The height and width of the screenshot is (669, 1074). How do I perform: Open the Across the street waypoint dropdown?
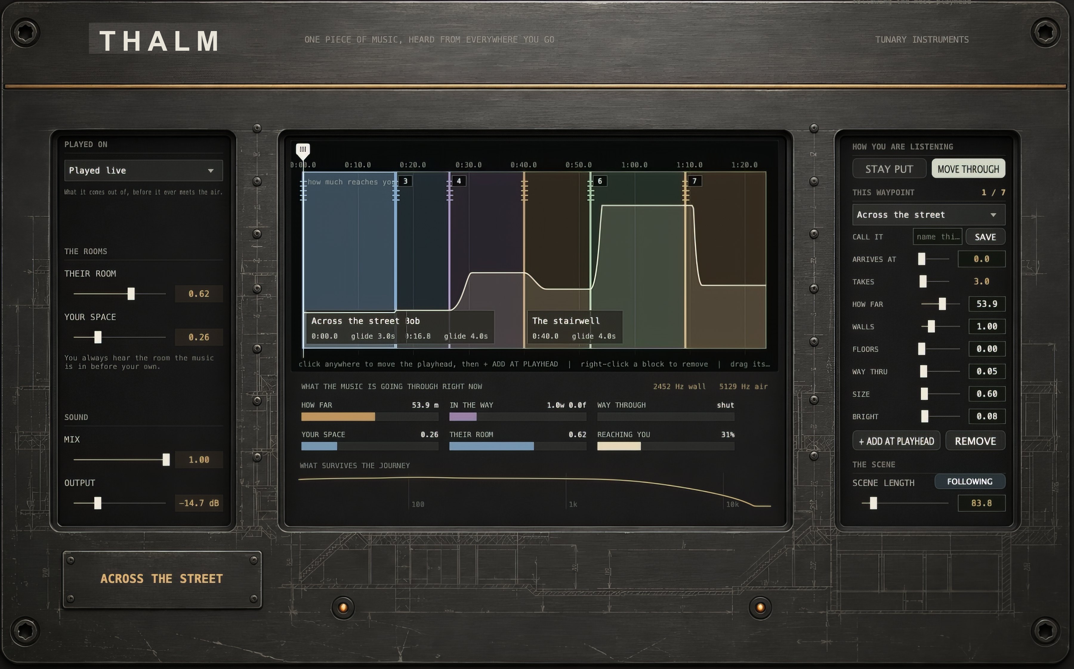pyautogui.click(x=928, y=215)
